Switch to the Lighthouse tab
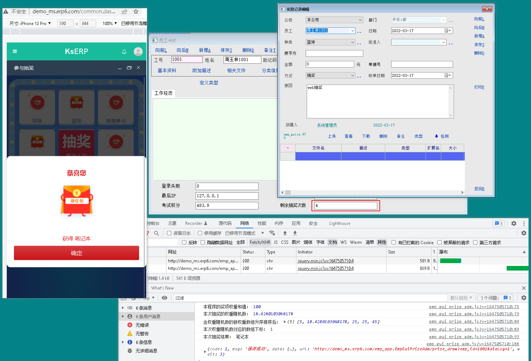 pos(339,223)
